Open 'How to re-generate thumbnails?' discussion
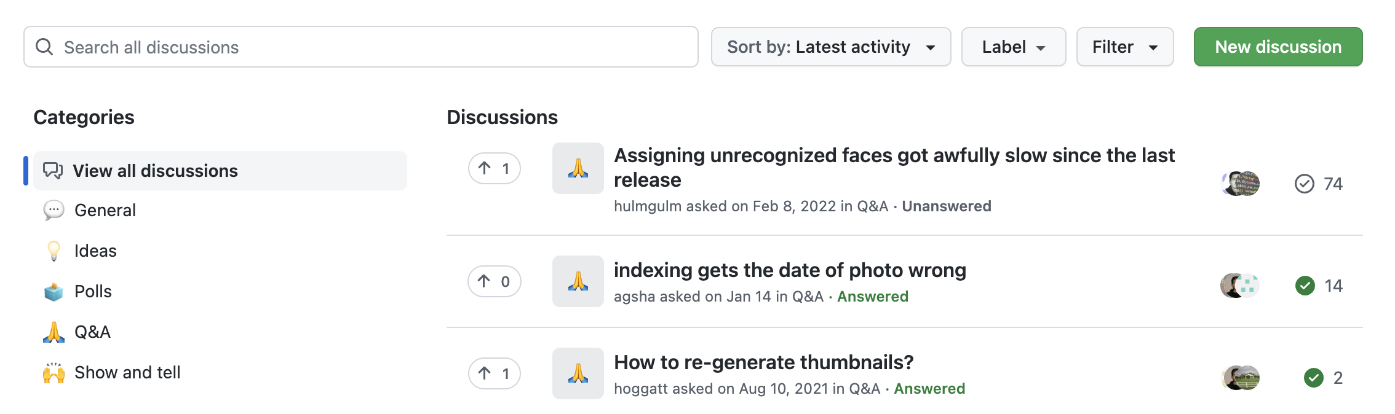Viewport: 1395px width, 414px height. (x=763, y=362)
